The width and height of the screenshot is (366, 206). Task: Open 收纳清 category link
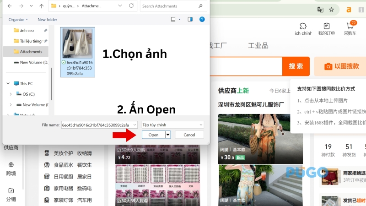click(85, 153)
